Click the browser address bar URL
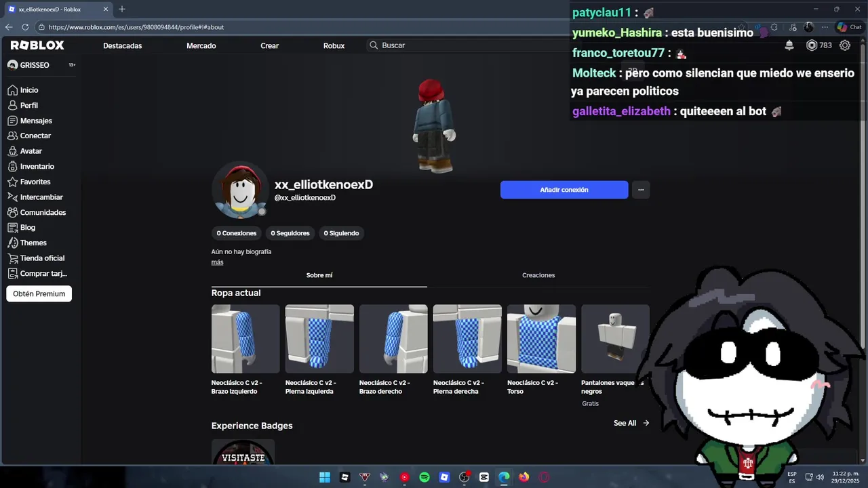This screenshot has height=488, width=868. click(136, 27)
